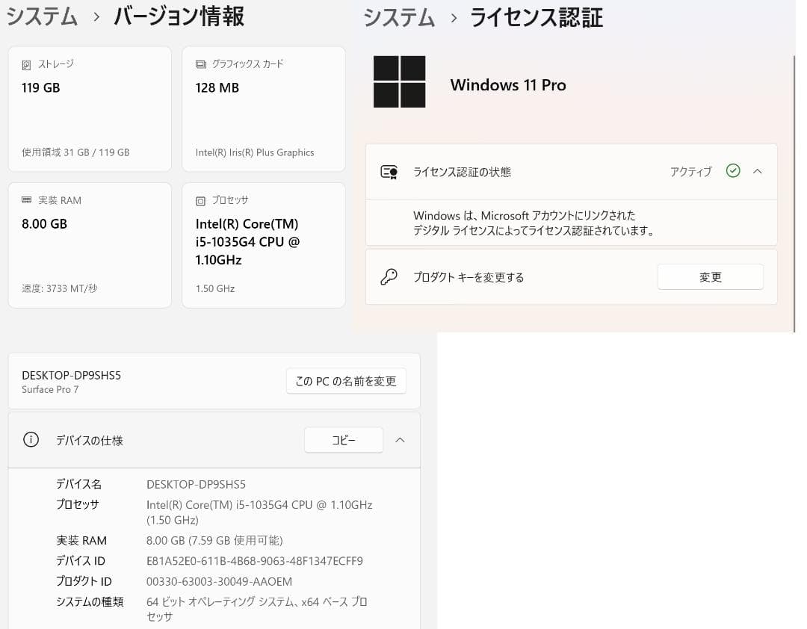
Task: Click the device specifications info icon
Action: (x=31, y=440)
